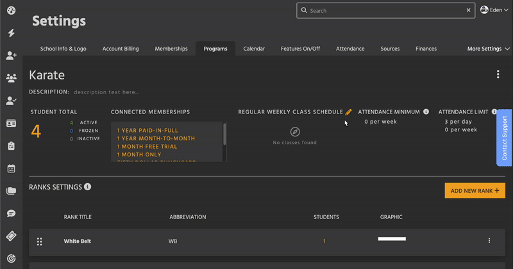Open the chat bubble sidebar icon
This screenshot has height=269, width=513.
pyautogui.click(x=11, y=213)
